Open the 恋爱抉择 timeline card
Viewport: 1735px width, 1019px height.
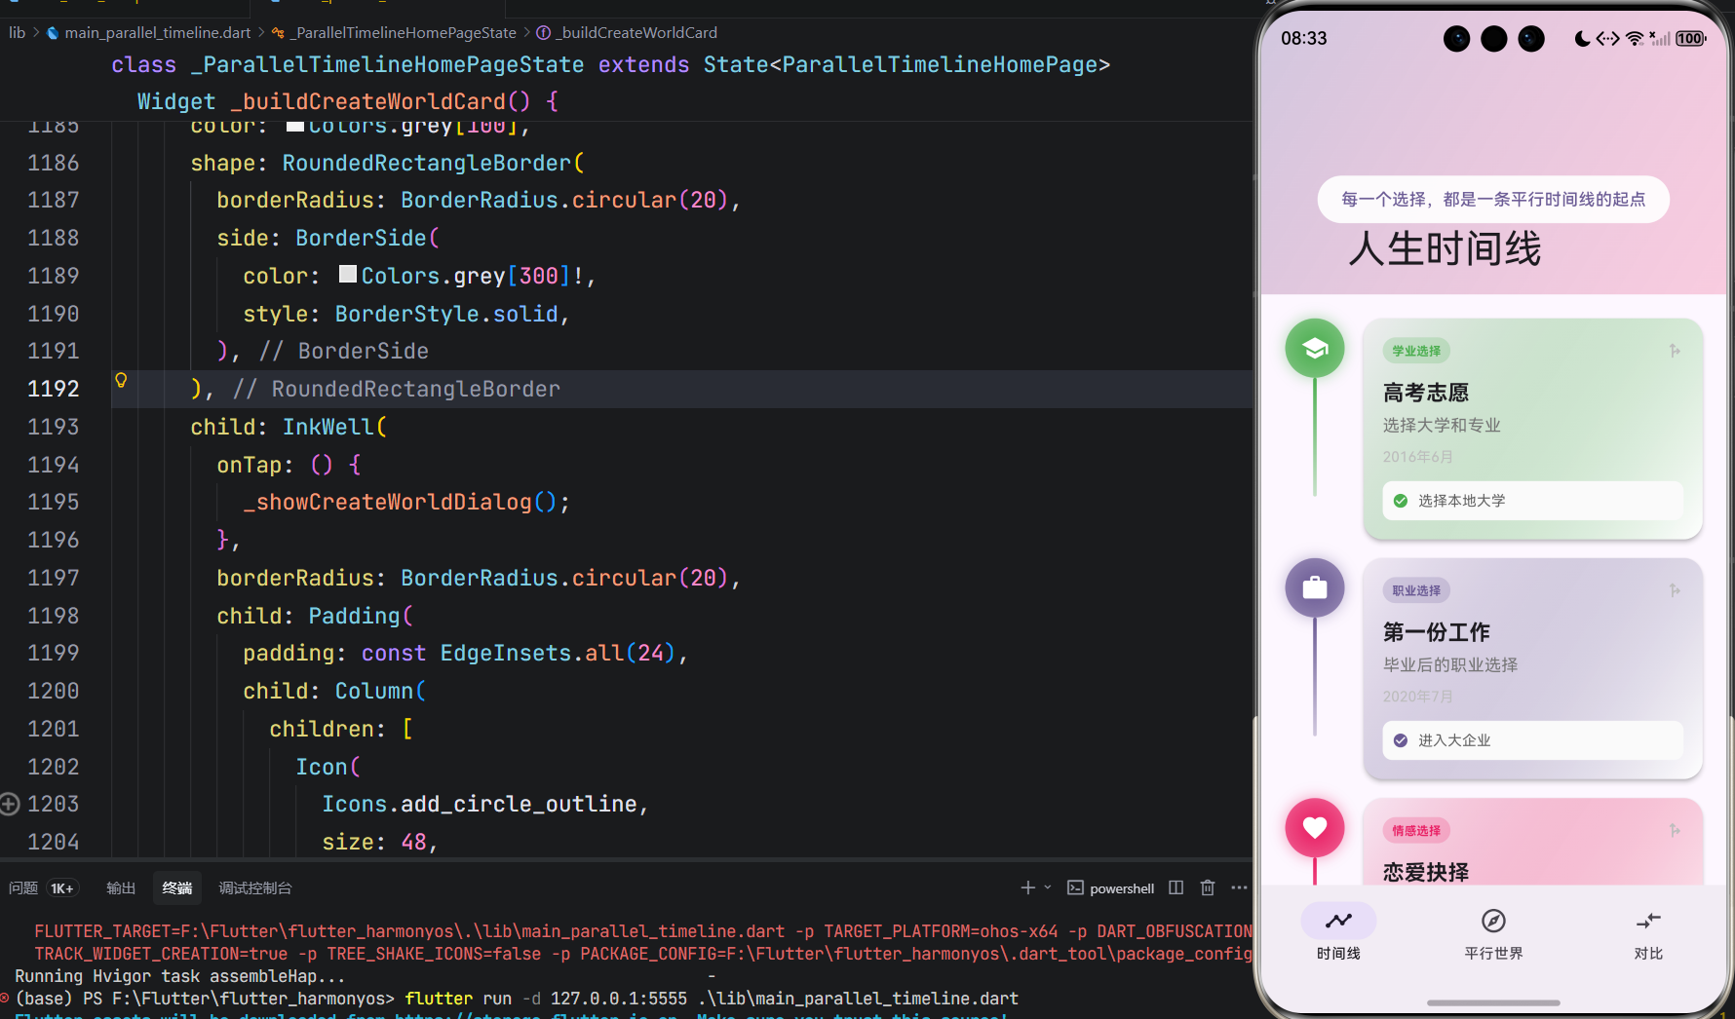1532,842
